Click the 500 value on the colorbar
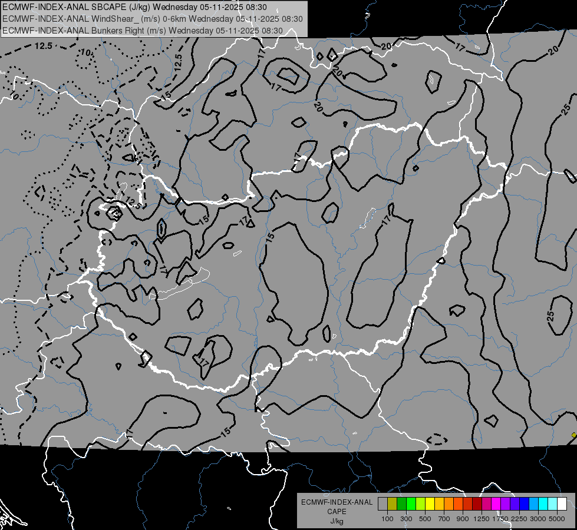The height and width of the screenshot is (530, 577). 425,519
